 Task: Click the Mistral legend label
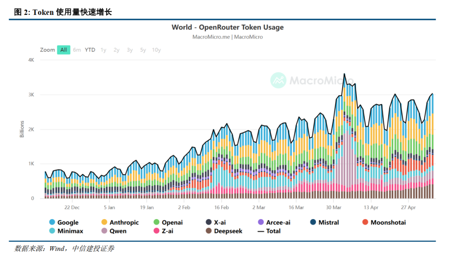tap(328, 222)
